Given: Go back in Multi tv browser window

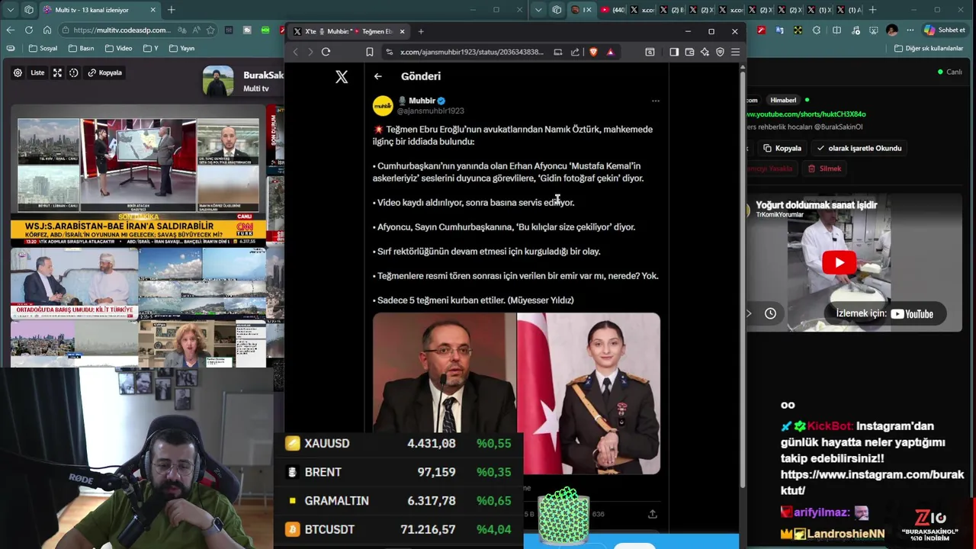Looking at the screenshot, I should point(10,30).
